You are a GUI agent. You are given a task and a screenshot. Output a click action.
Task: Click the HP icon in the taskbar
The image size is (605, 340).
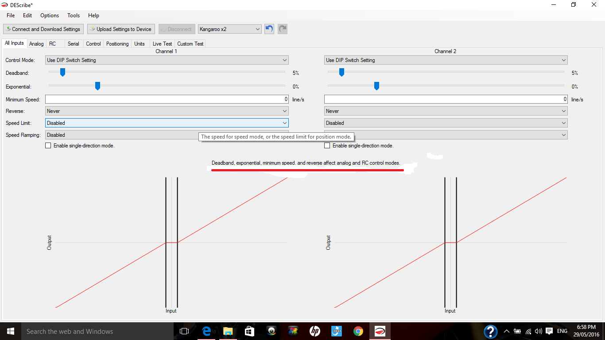315,331
